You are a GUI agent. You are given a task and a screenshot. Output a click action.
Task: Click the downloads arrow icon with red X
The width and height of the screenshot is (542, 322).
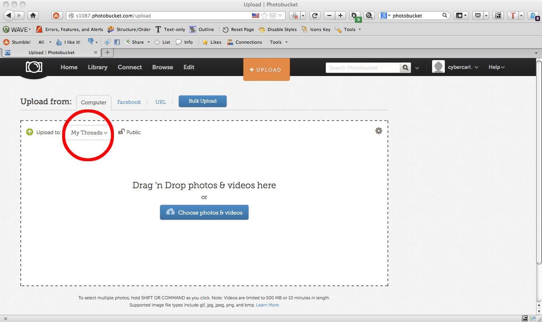294,16
